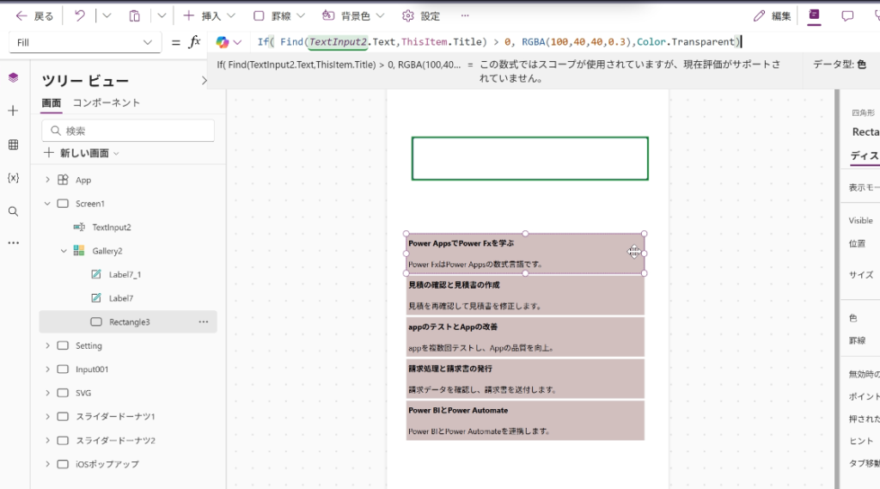Open the Copilot icon in formula bar
The width and height of the screenshot is (880, 489).
coord(223,42)
